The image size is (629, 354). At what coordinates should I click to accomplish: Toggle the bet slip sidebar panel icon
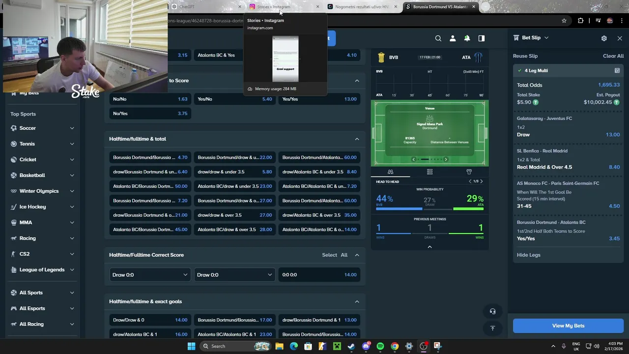pos(482,38)
